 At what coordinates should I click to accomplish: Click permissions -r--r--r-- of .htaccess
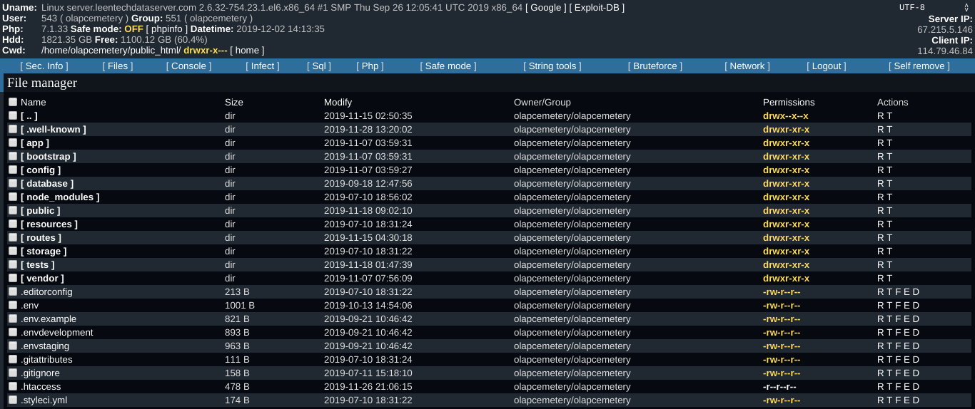779,386
